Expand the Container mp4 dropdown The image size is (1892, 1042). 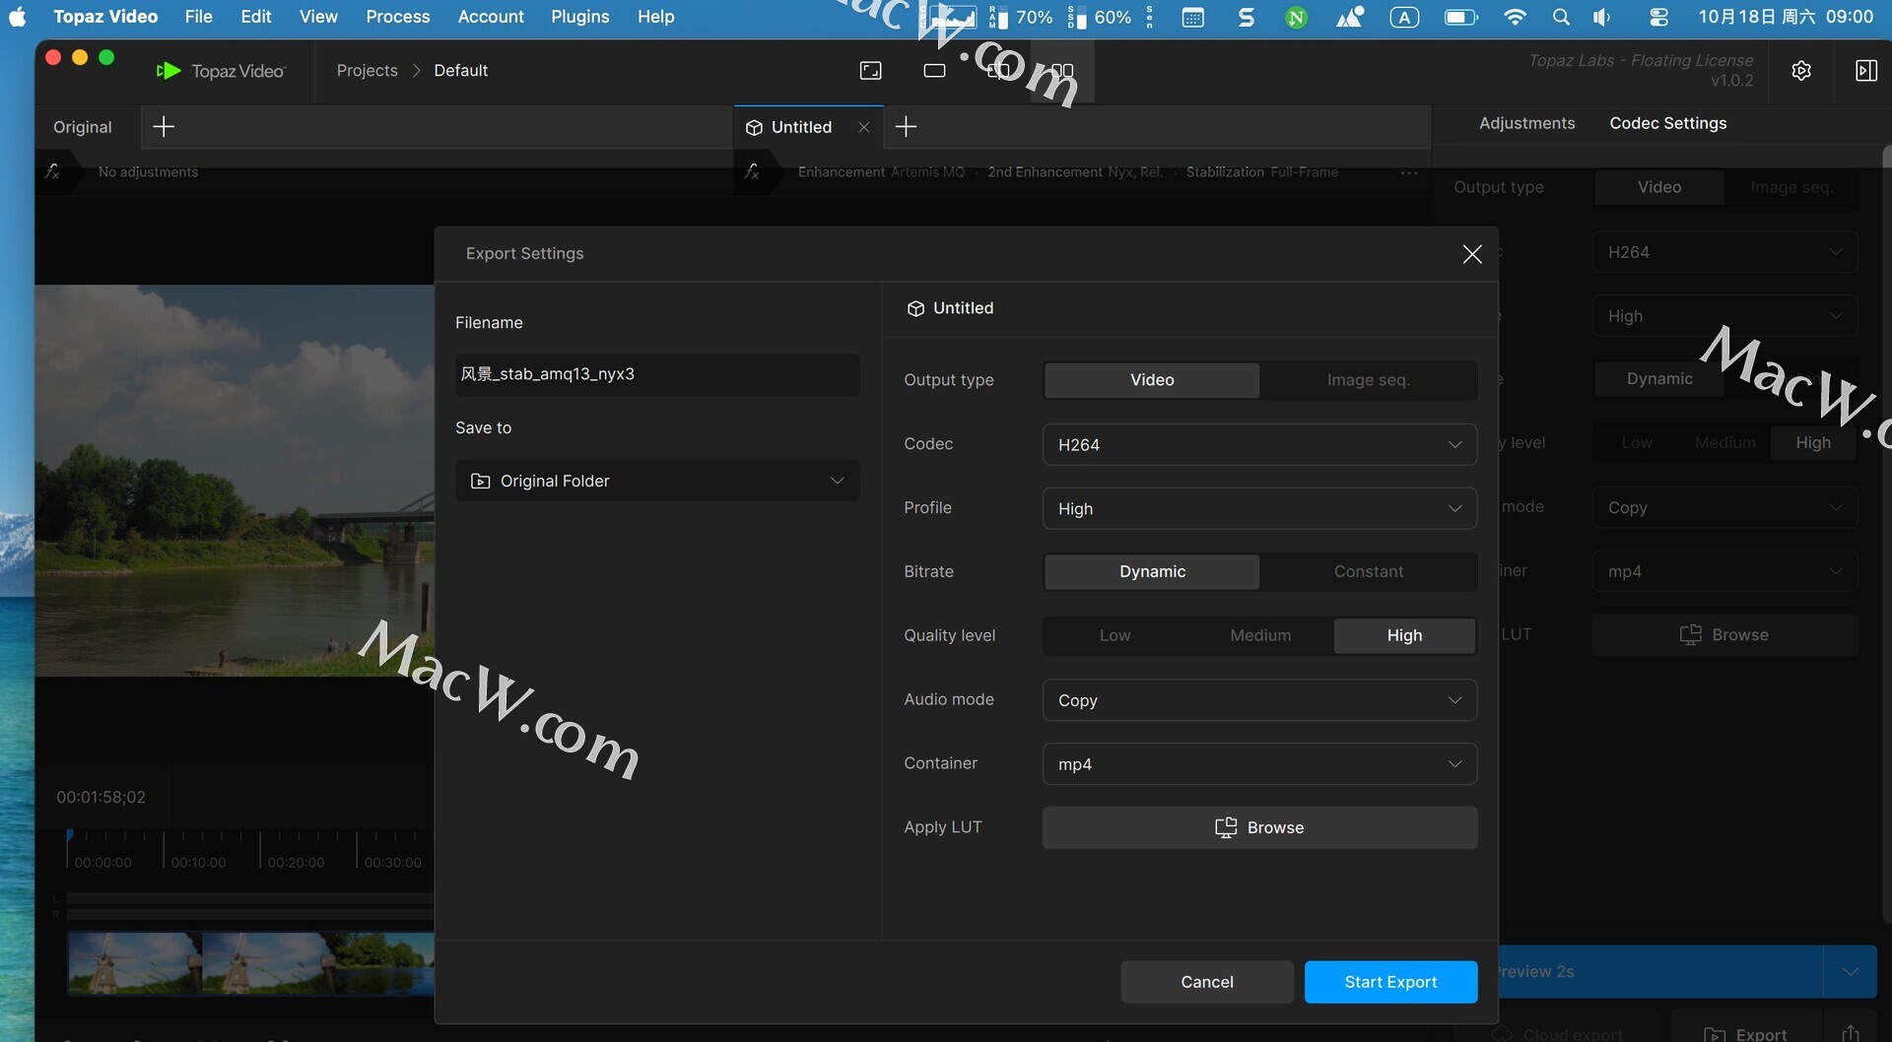pyautogui.click(x=1258, y=764)
